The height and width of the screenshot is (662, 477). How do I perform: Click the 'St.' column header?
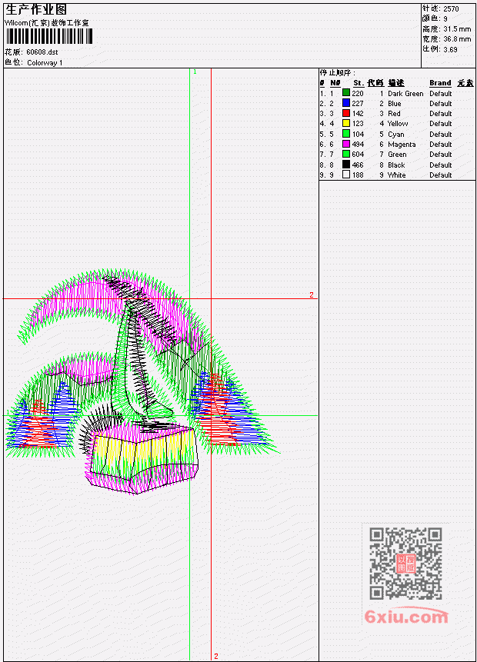(359, 83)
